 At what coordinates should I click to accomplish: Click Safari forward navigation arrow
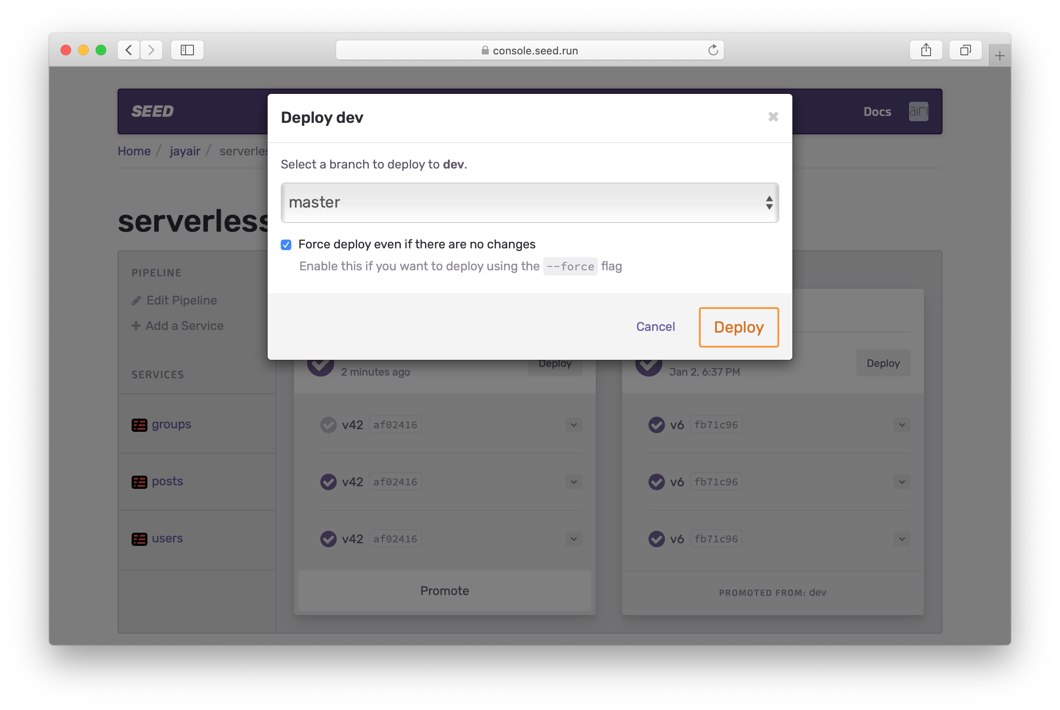coord(151,50)
